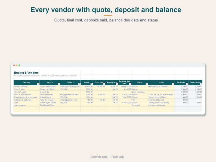Image resolution: width=216 pixels, height=162 pixels.
Task: Select the 'Glow Beauty Team' vendor cell
Action: tap(50, 105)
